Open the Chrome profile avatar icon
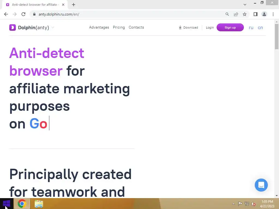This screenshot has width=279, height=209. pos(264,14)
